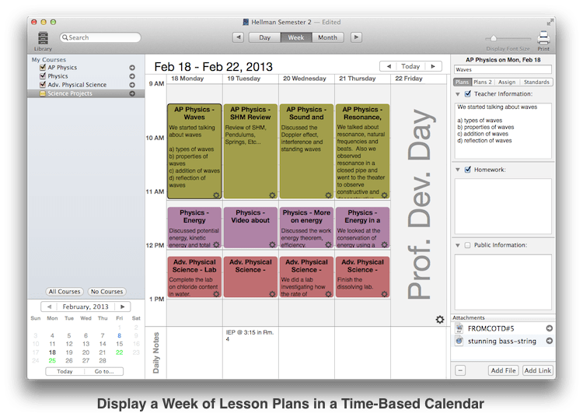Uncheck the AP Physics course checkbox

click(x=43, y=68)
